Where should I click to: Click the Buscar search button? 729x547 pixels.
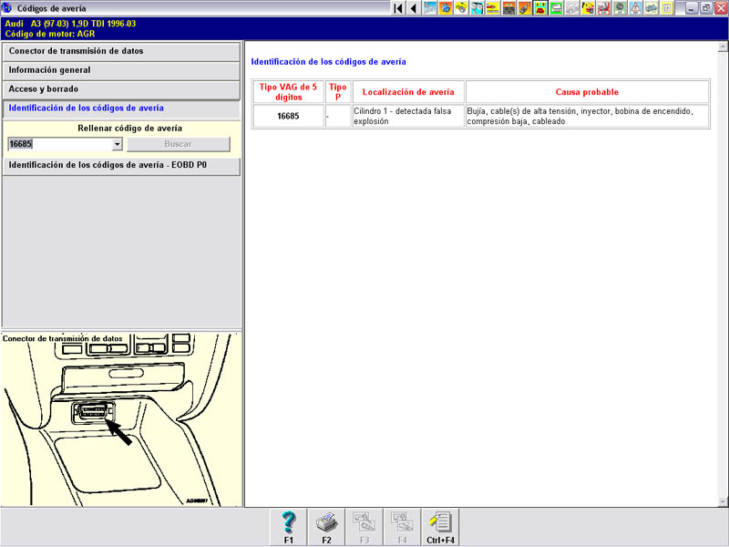tap(179, 144)
